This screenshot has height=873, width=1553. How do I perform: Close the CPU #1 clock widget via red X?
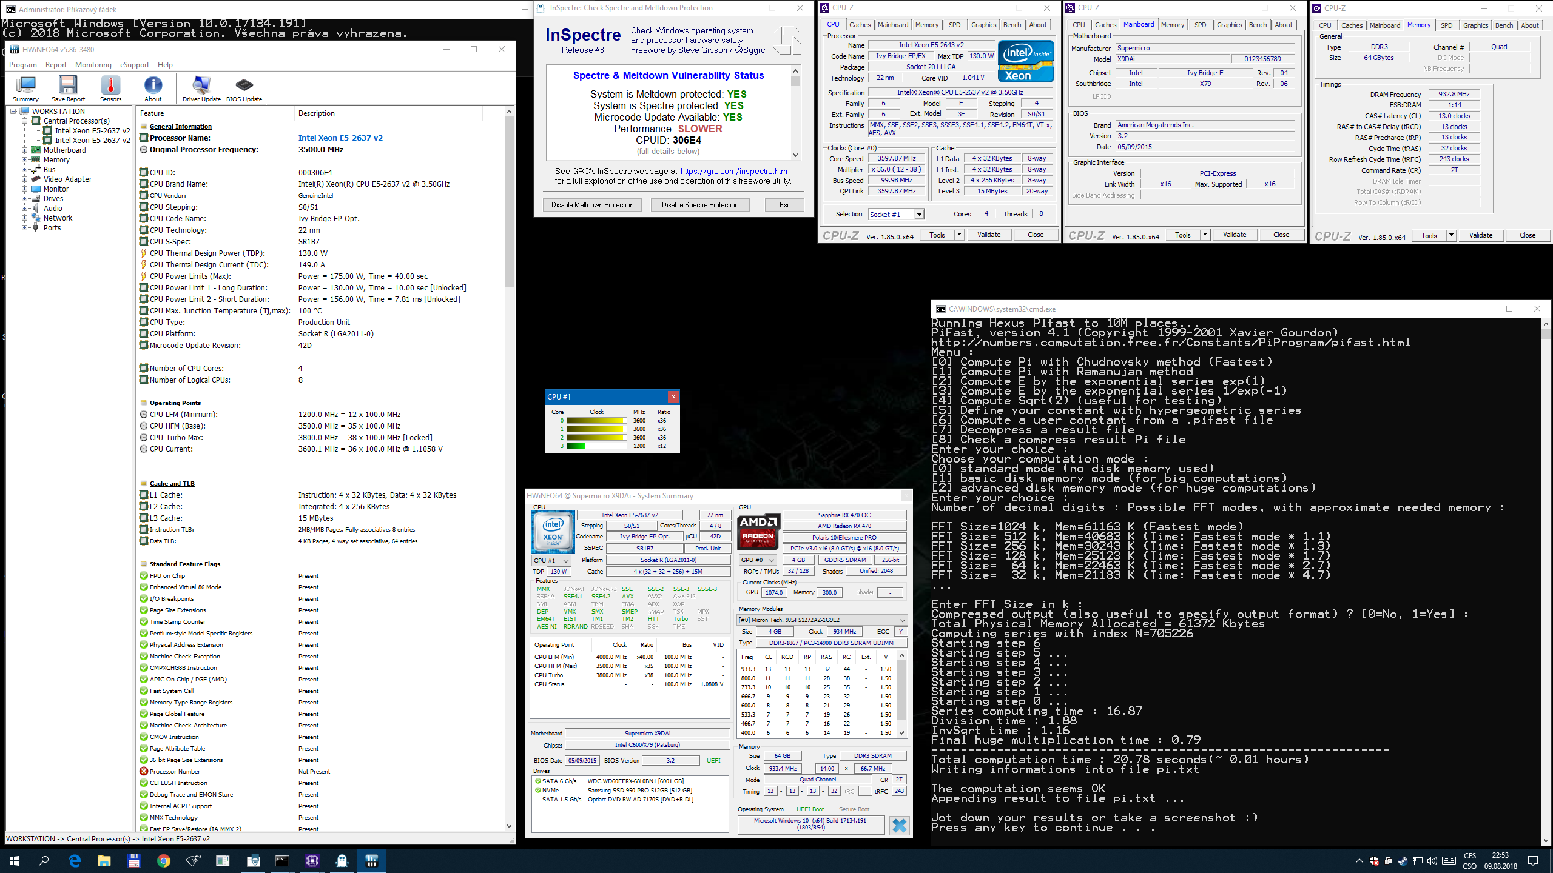673,396
